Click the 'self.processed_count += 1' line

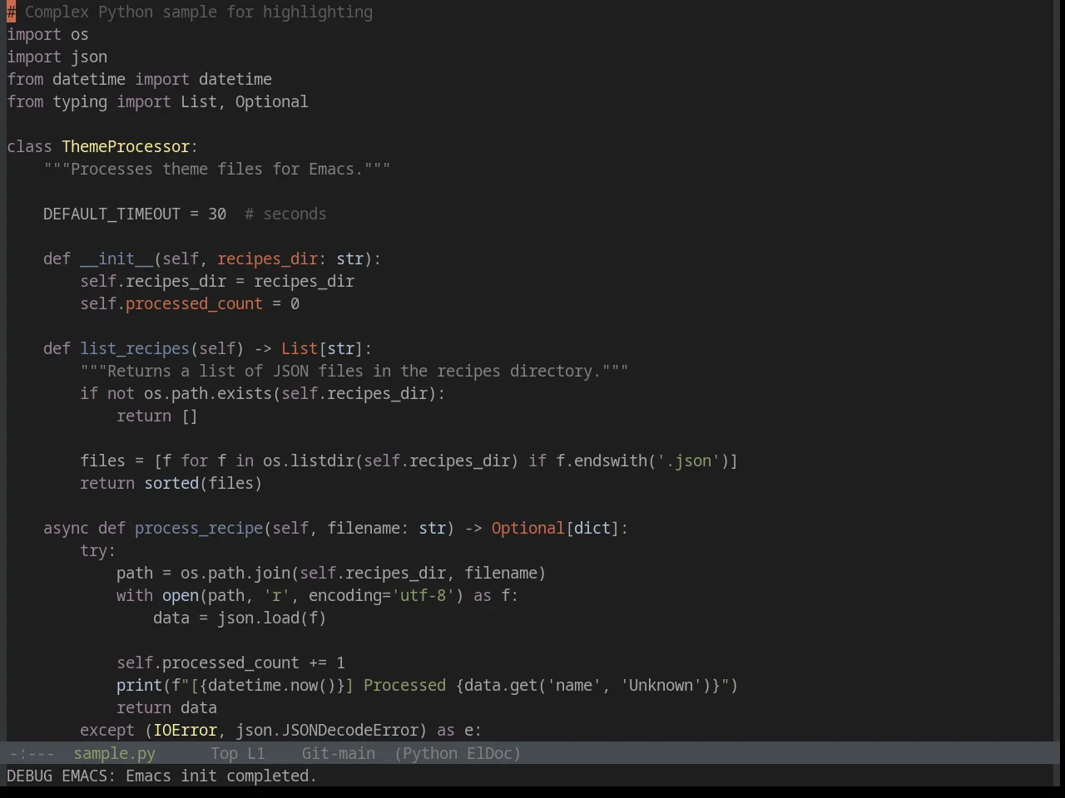tap(230, 663)
